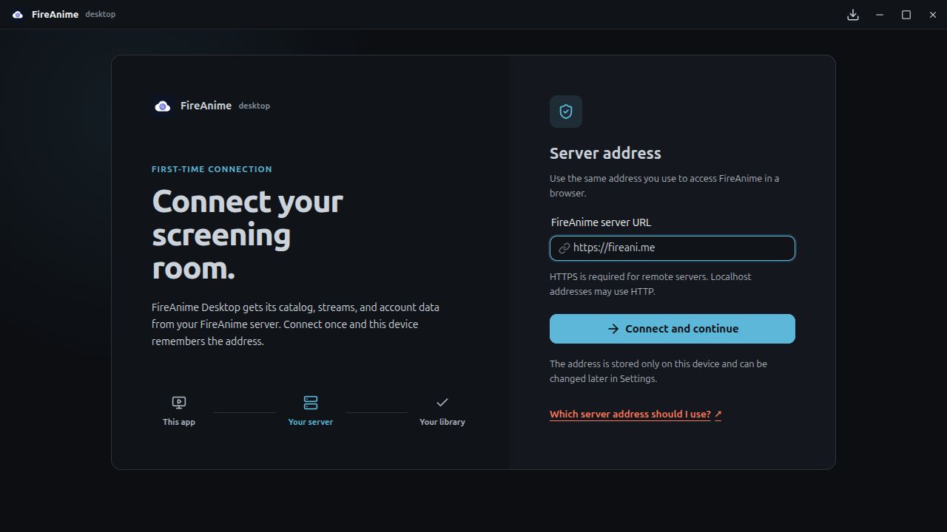The height and width of the screenshot is (532, 947).
Task: Close the FireAnime window
Action: click(933, 15)
